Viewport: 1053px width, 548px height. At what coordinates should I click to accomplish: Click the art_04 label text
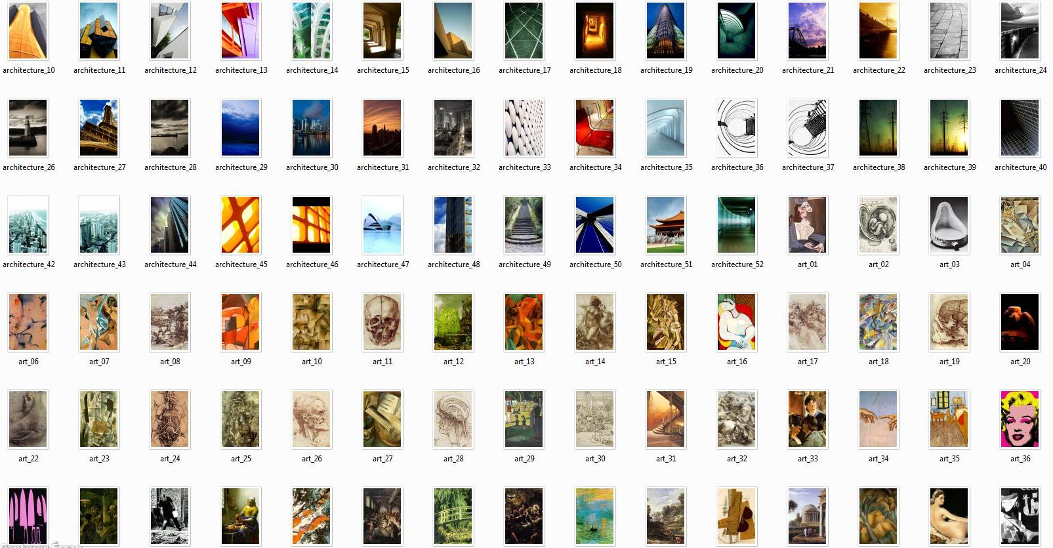pos(1020,264)
